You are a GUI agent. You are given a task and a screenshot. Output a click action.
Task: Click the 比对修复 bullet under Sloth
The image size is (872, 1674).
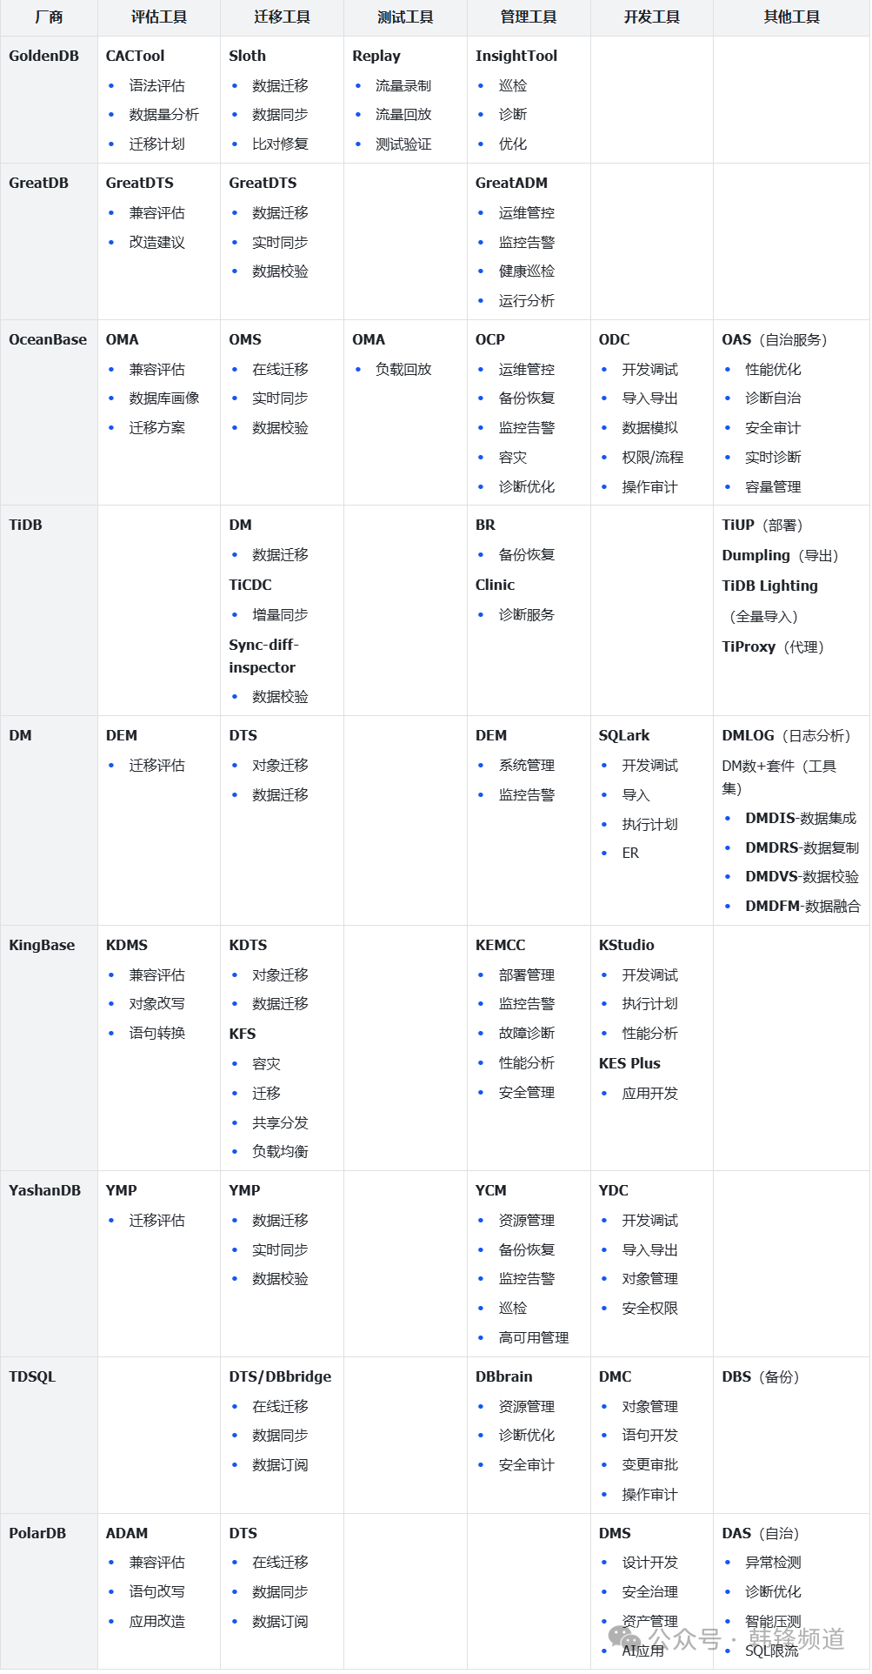point(280,144)
